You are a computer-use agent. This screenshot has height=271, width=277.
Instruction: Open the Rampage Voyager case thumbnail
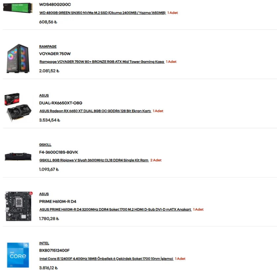tap(18, 58)
